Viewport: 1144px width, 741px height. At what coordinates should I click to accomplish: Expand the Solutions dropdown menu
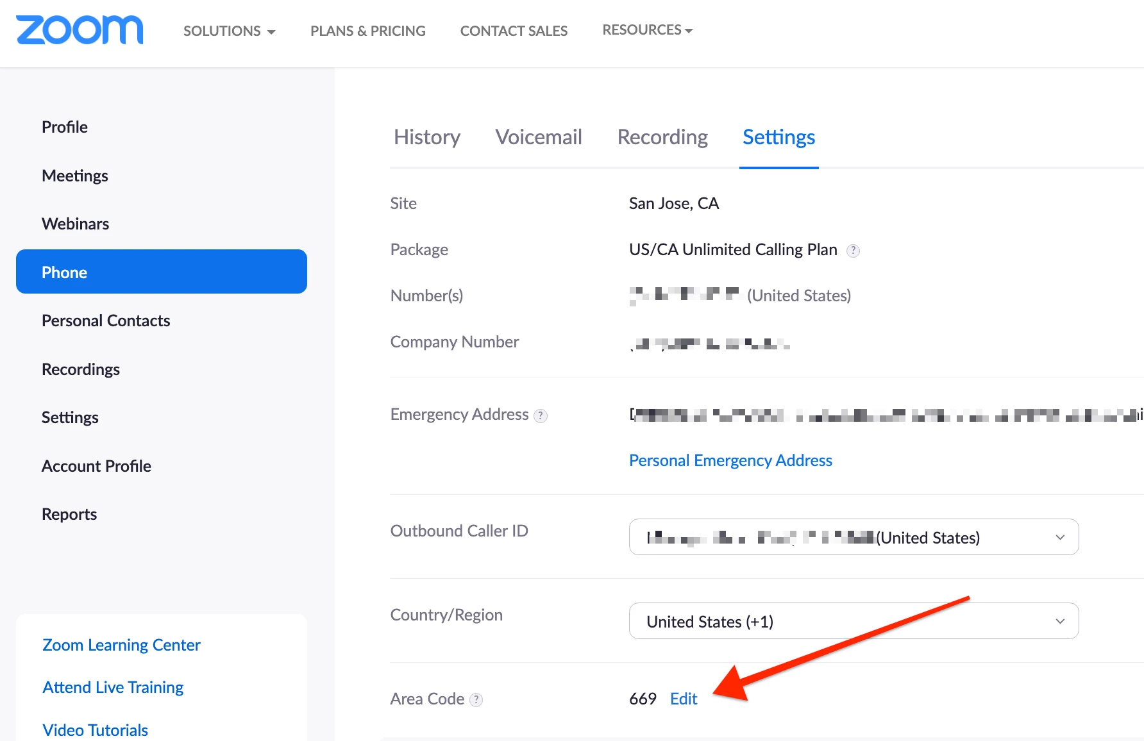[229, 31]
